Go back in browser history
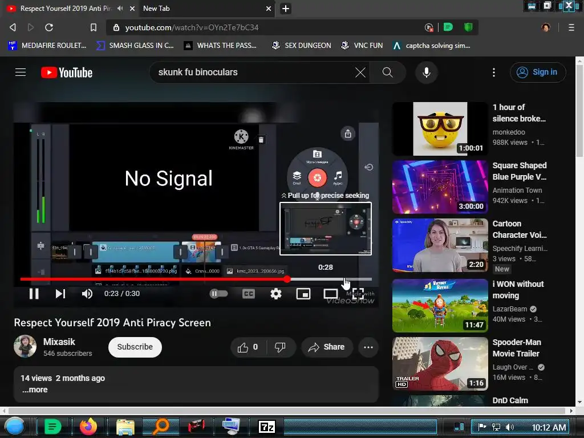 13,27
